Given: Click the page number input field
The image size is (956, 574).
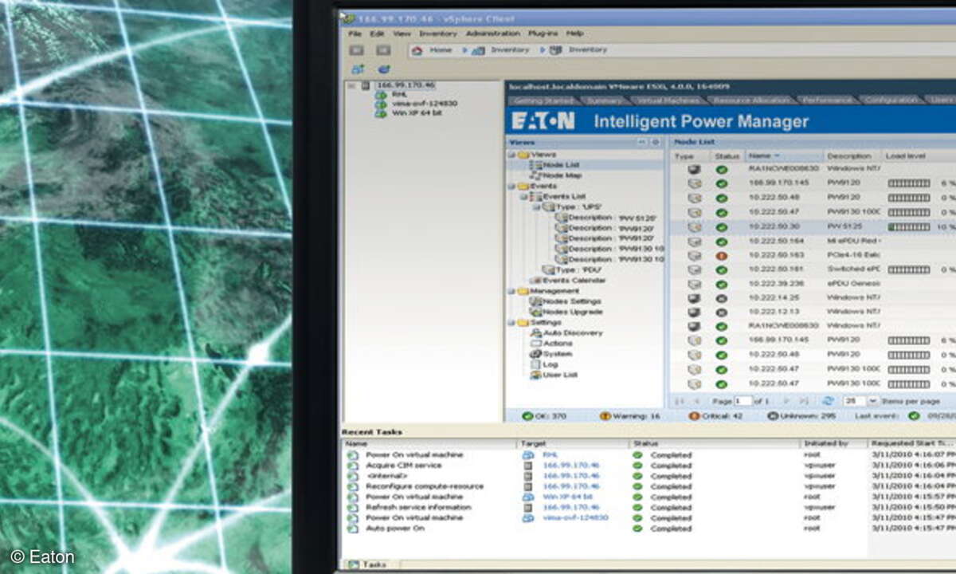Looking at the screenshot, I should (x=742, y=400).
